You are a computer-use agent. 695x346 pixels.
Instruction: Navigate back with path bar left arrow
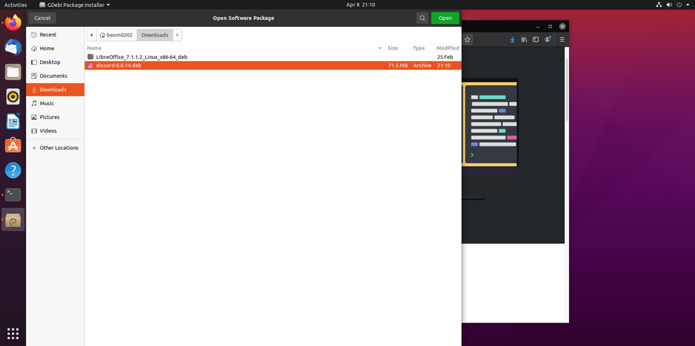coord(92,35)
